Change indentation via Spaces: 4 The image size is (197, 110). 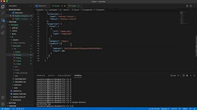(165, 109)
